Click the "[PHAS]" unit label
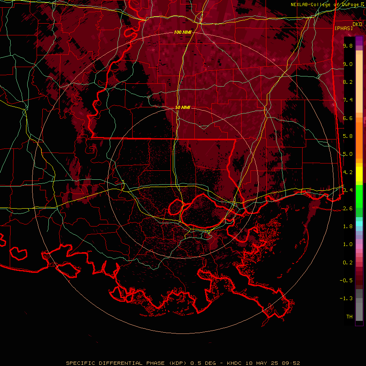The height and width of the screenshot is (366, 366). (344, 28)
